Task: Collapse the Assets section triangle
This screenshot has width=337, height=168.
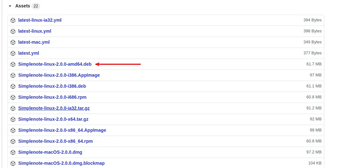Action: [10, 6]
